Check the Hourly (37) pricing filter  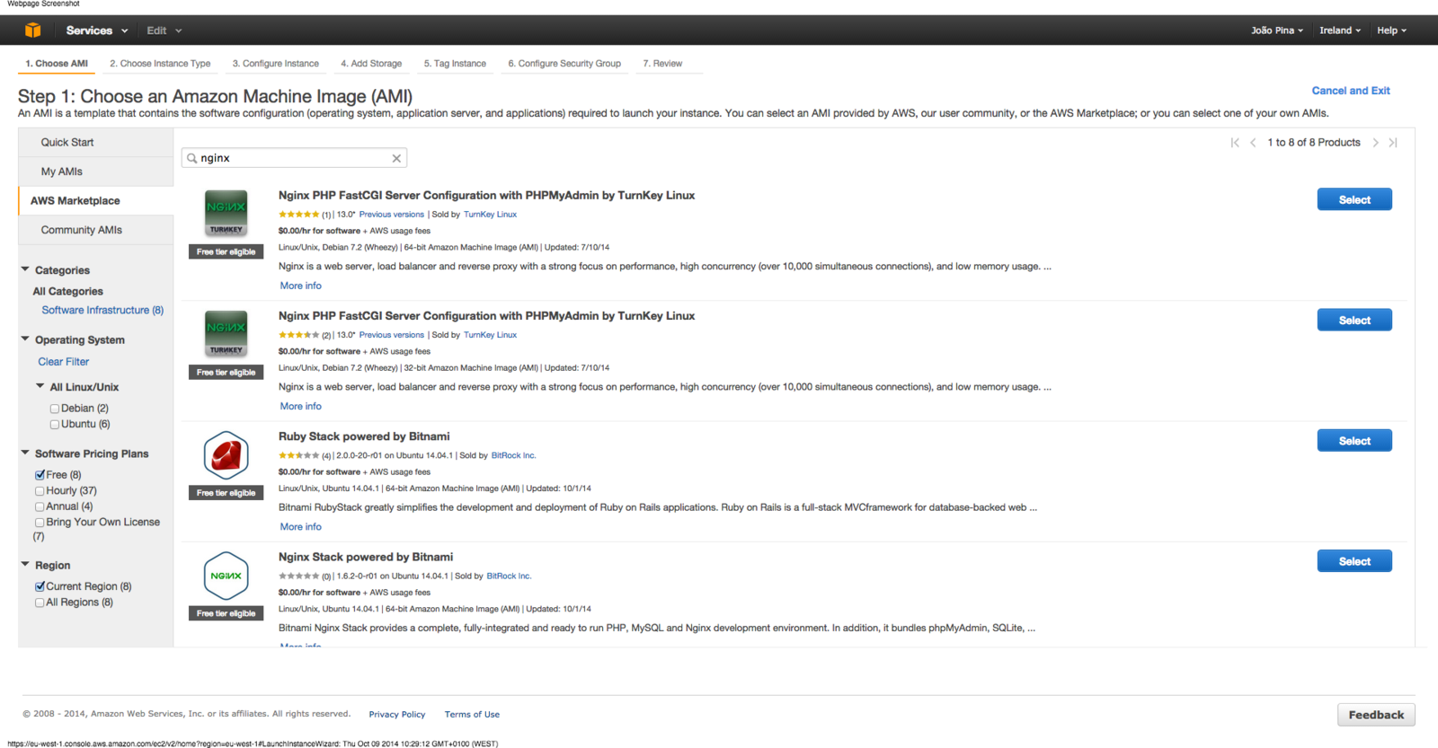click(40, 491)
